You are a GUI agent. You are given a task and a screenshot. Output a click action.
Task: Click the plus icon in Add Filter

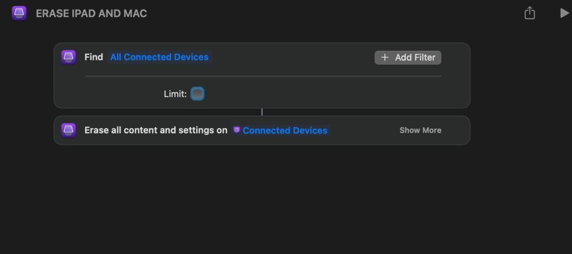tap(385, 57)
